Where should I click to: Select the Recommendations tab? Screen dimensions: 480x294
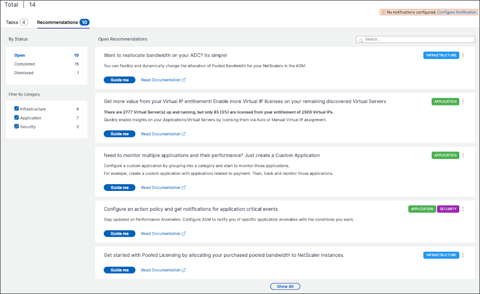click(x=63, y=22)
